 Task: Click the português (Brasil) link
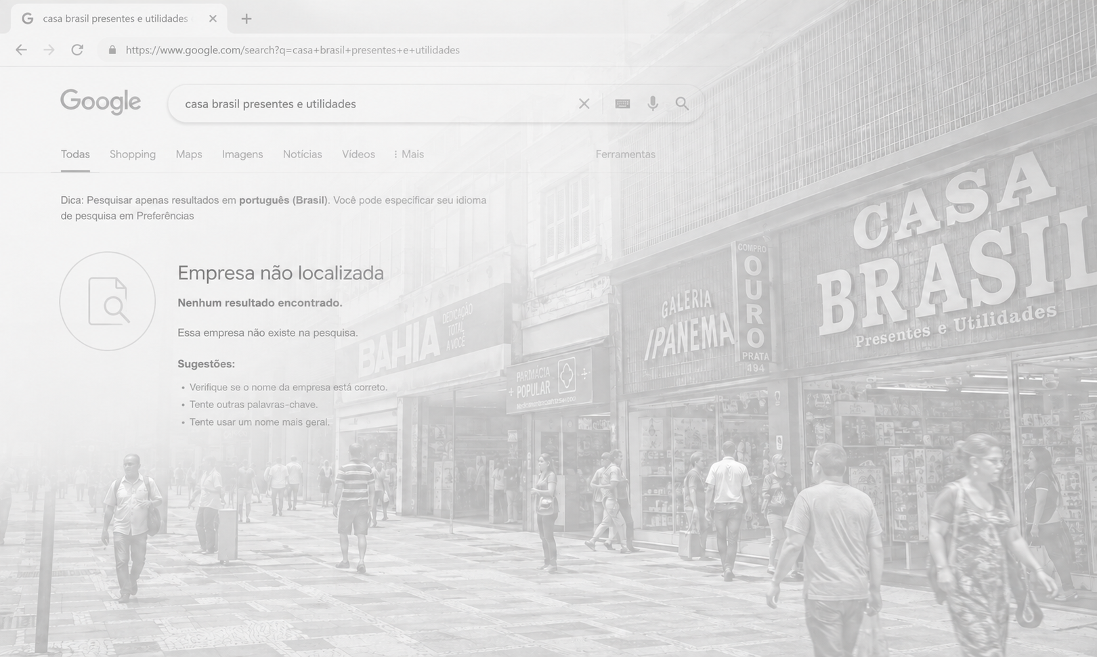coord(283,200)
